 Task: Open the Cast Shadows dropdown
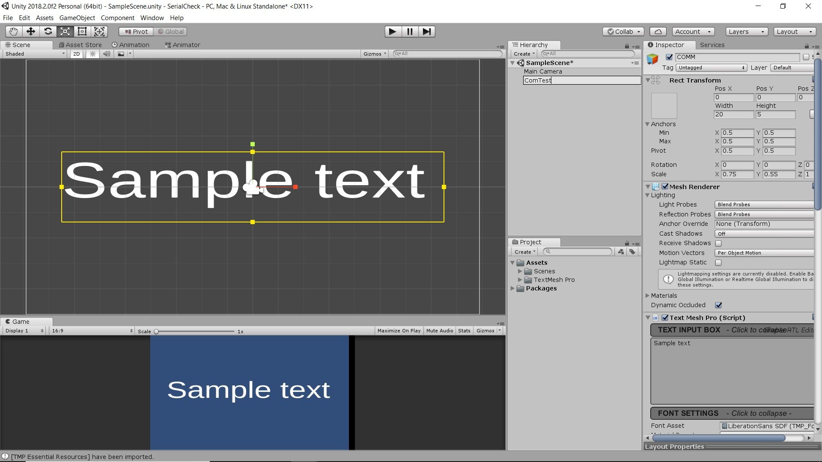[764, 234]
